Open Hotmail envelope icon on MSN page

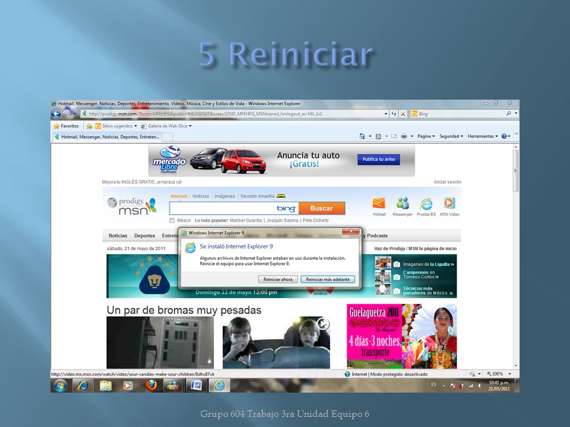pos(379,203)
